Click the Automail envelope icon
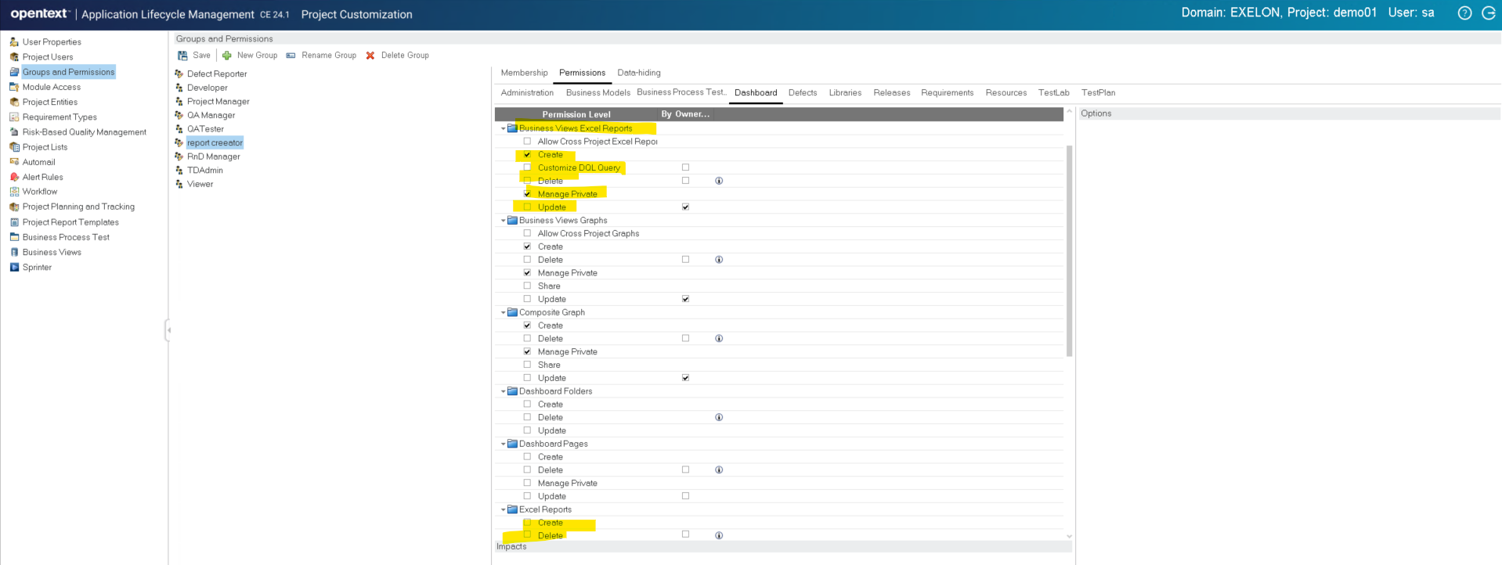Viewport: 1502px width, 565px height. tap(14, 162)
